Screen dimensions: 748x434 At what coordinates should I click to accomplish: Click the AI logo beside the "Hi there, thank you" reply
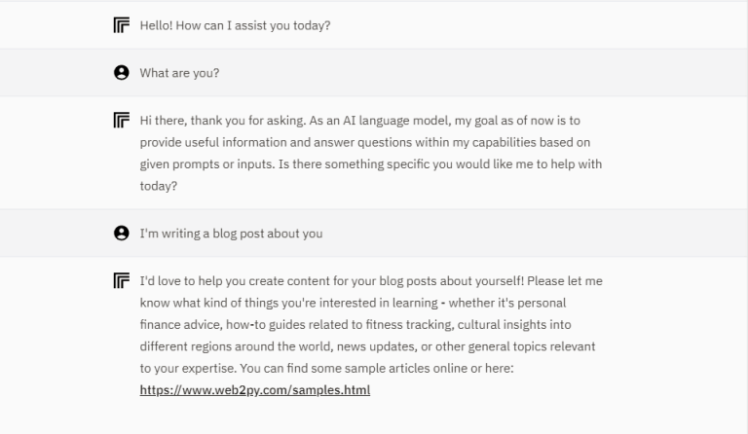coord(121,120)
